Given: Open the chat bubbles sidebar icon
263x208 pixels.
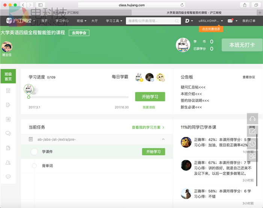Looking at the screenshot, I should pyautogui.click(x=8, y=134).
